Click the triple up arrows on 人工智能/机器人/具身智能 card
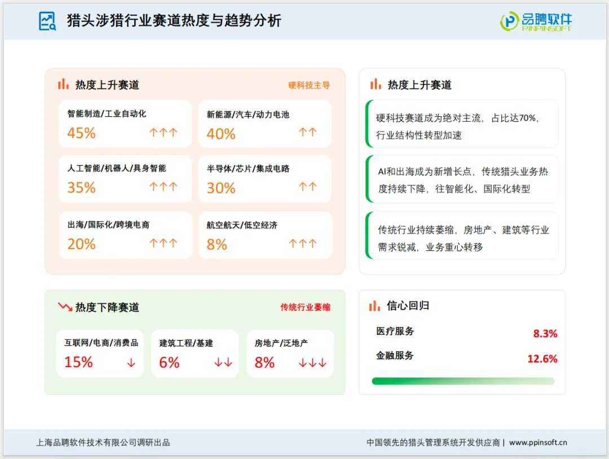The image size is (609, 459). (164, 187)
